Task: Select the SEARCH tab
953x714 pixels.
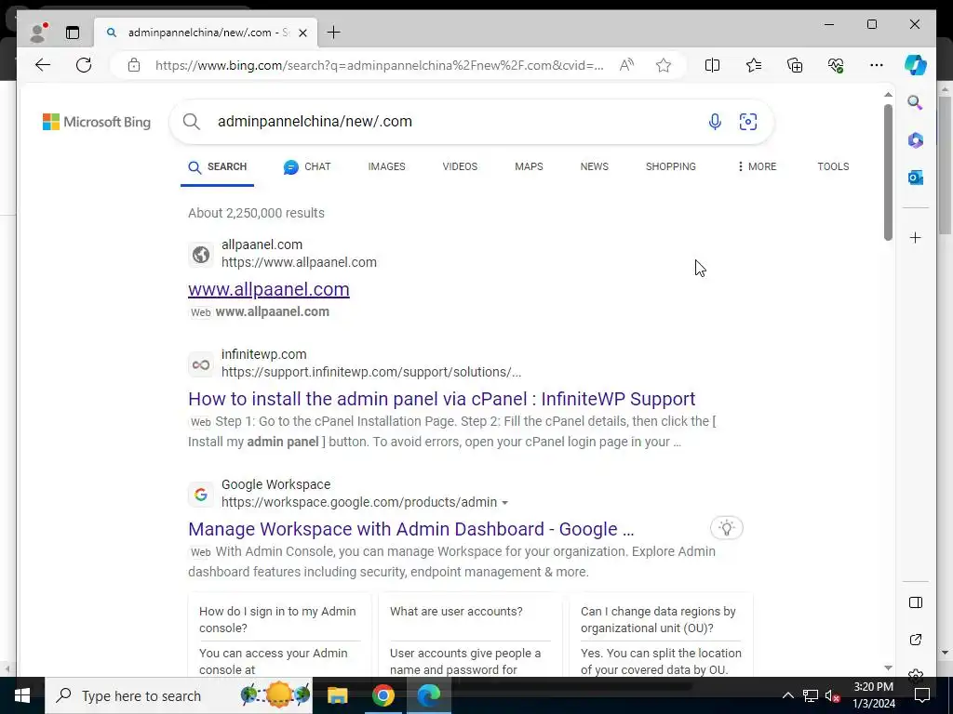Action: (x=218, y=167)
